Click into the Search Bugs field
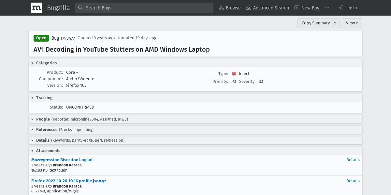 147,8
